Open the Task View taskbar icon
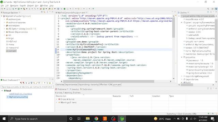 click(x=79, y=119)
